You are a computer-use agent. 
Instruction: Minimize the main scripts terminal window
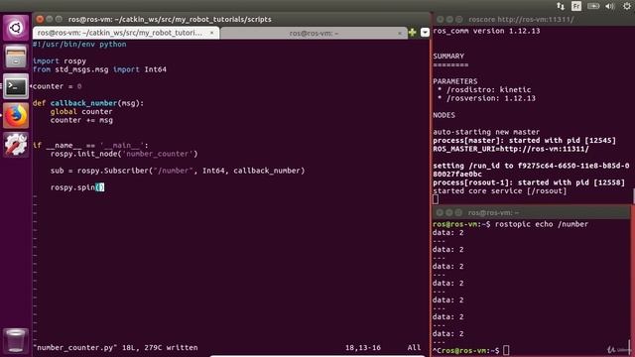click(49, 19)
